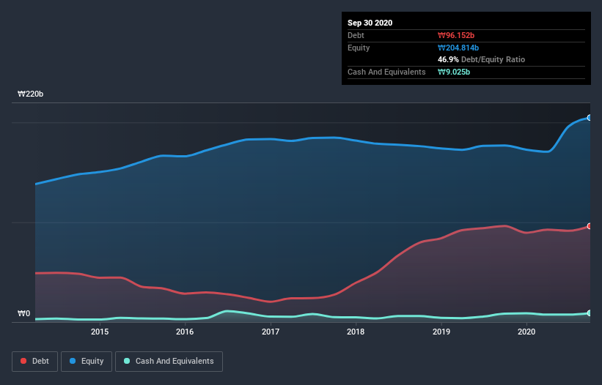Image resolution: width=602 pixels, height=385 pixels.
Task: Toggle the Debt series legend button
Action: coord(34,362)
